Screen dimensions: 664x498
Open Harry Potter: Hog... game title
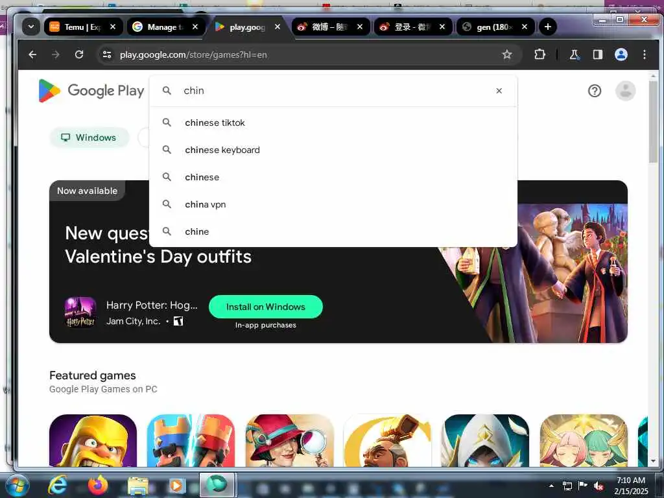152,305
